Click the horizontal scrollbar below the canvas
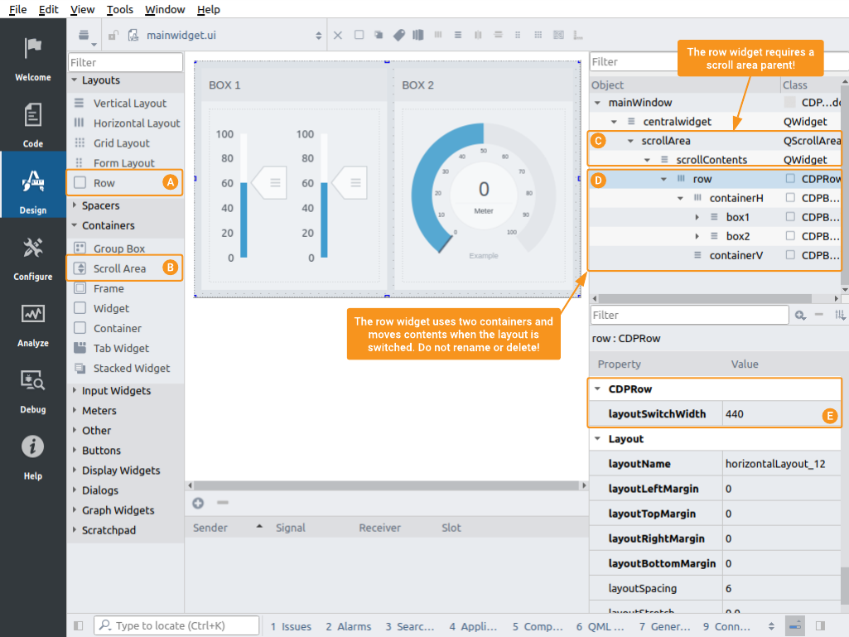Screen dimensions: 849x637 pyautogui.click(x=385, y=485)
